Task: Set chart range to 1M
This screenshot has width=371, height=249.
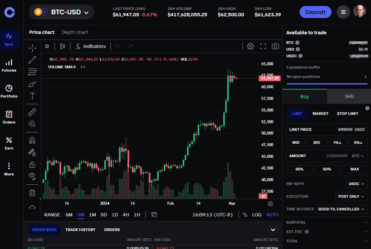Action: [x=92, y=215]
